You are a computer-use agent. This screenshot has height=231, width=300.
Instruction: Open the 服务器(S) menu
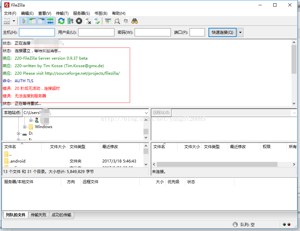(x=81, y=13)
